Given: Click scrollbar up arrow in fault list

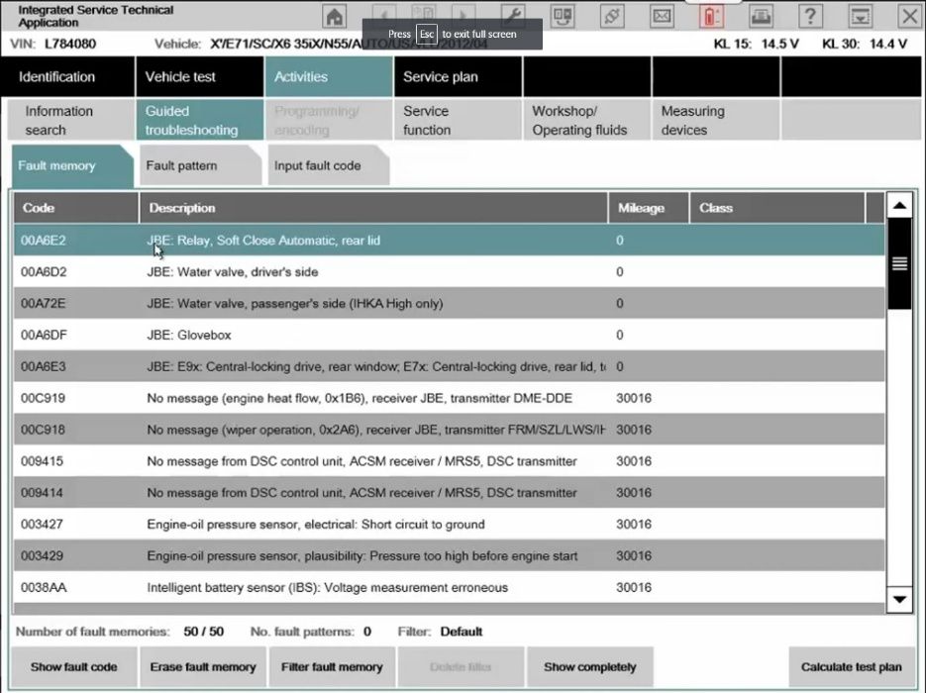Looking at the screenshot, I should click(x=899, y=205).
